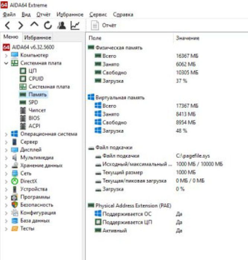Image resolution: width=248 pixels, height=260 pixels.
Task: Open the graph chart toolbar icon
Action: [75, 26]
